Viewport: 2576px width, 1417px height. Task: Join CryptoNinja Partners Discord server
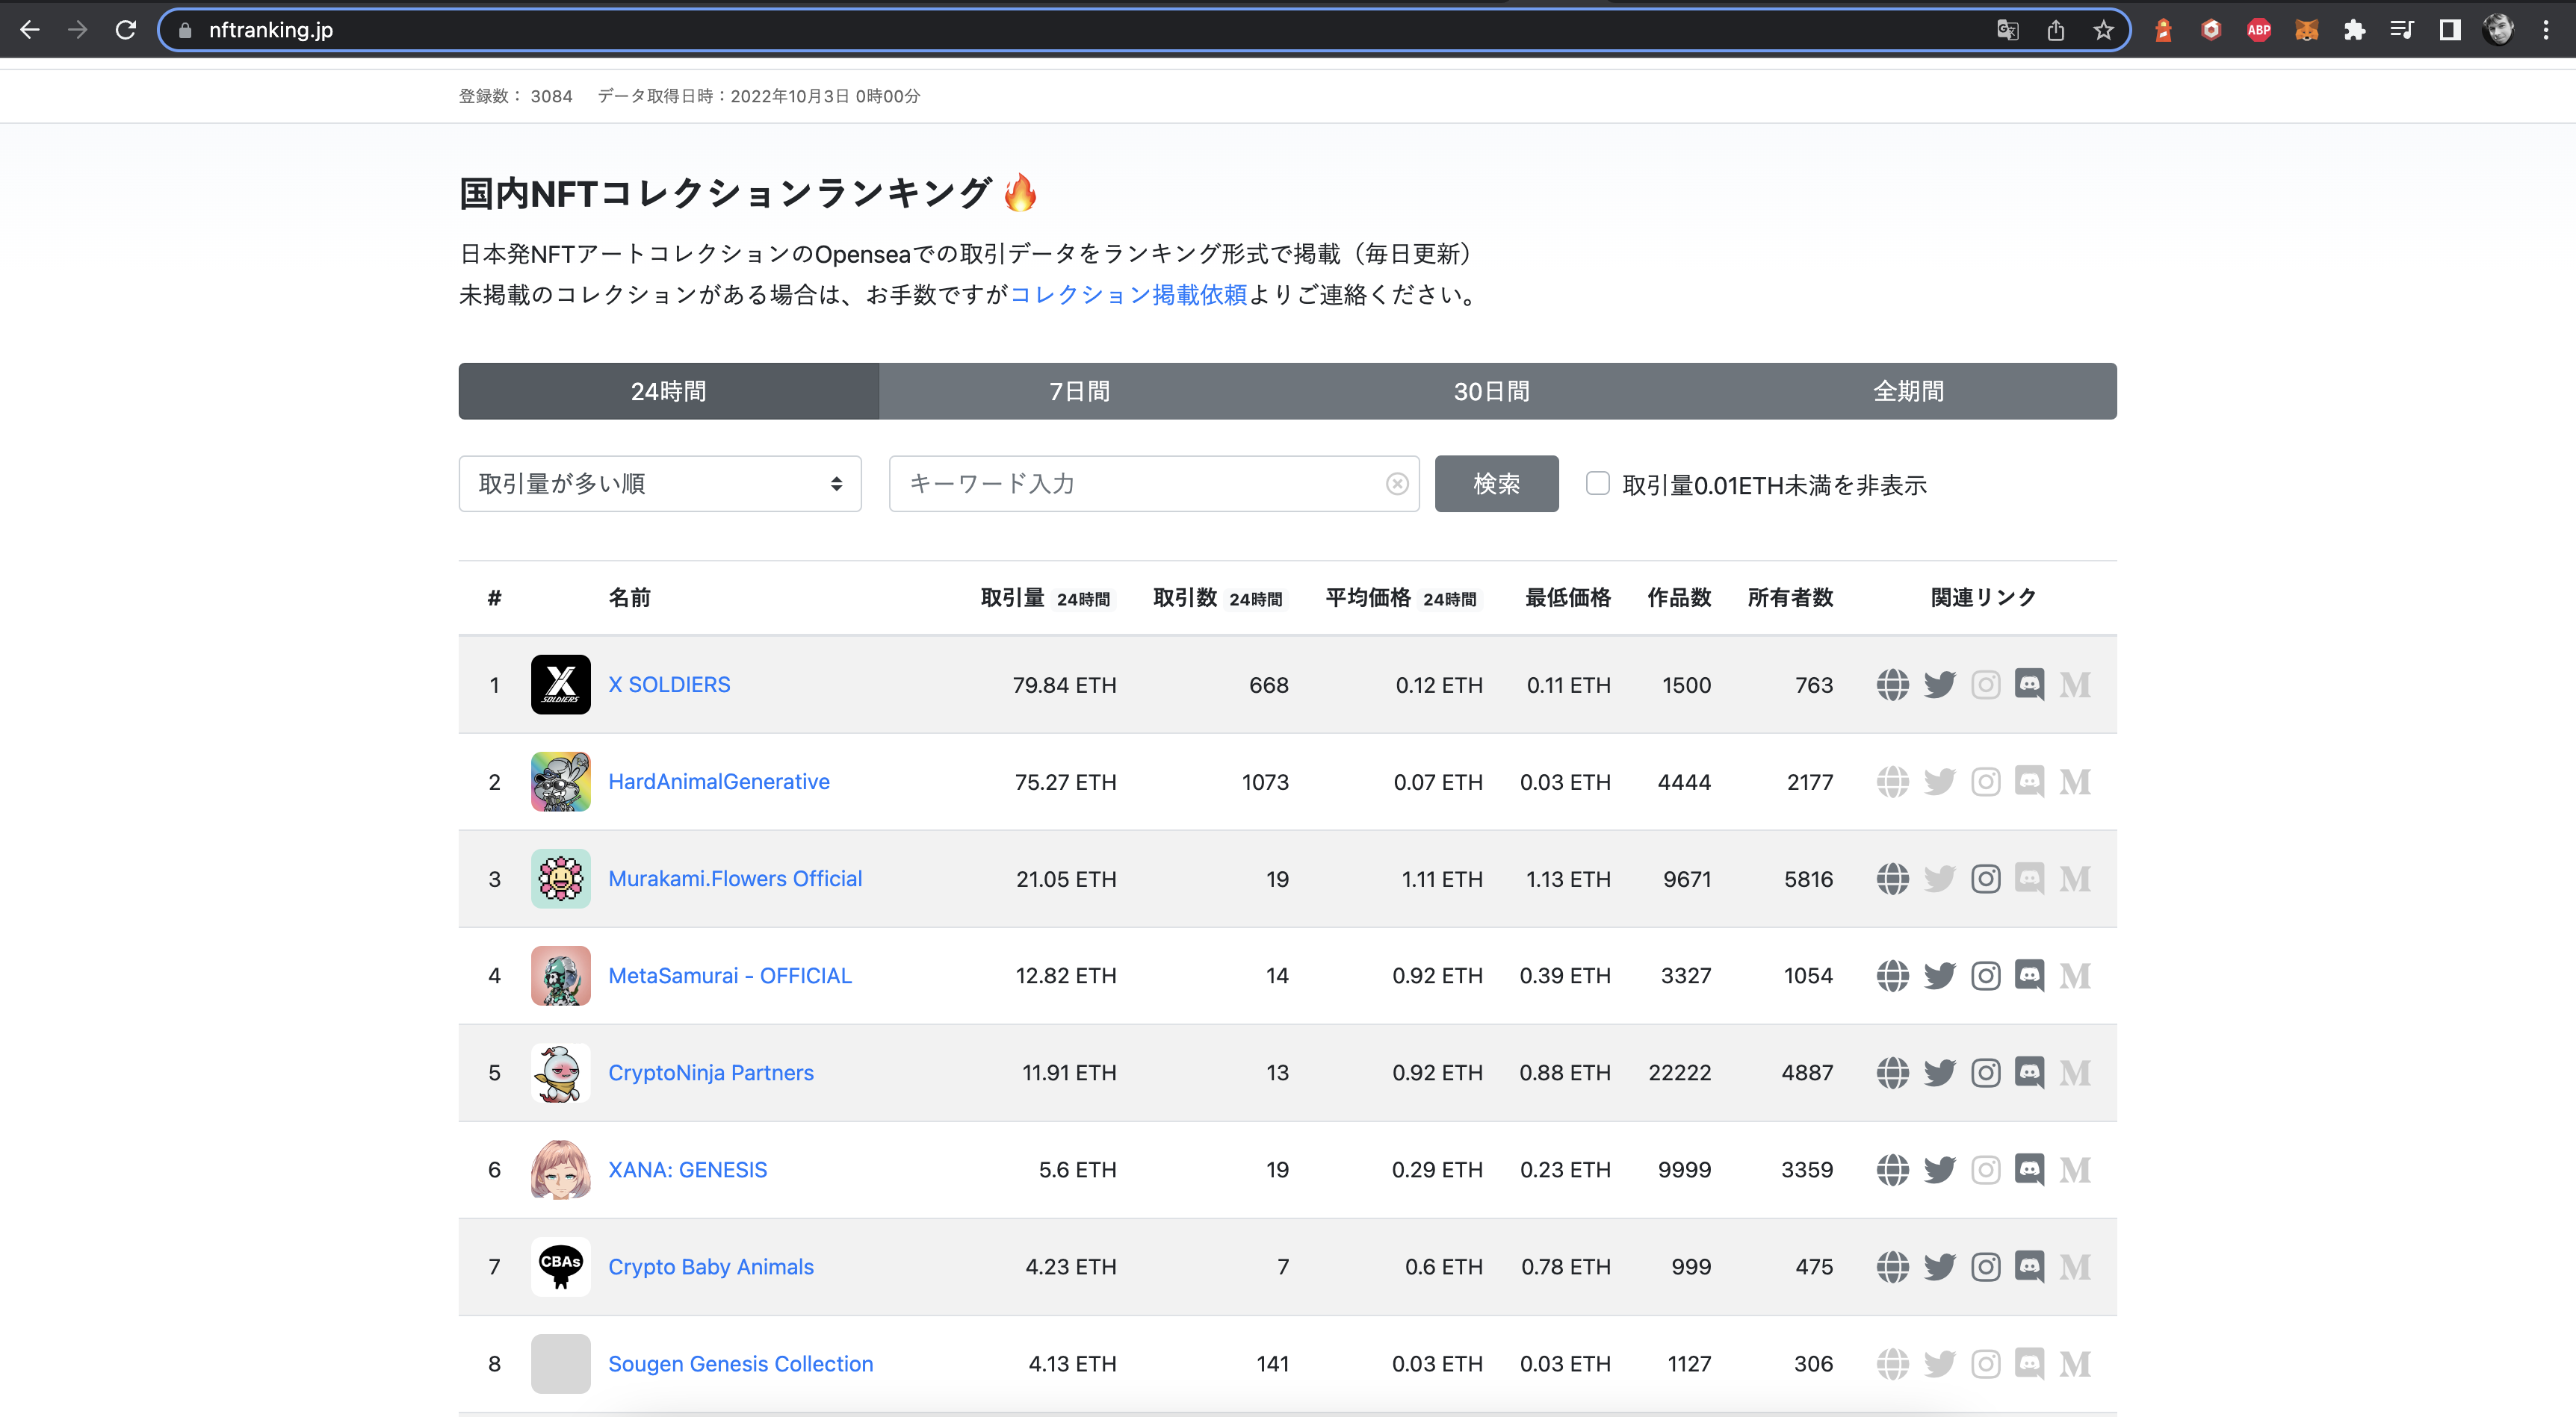(x=2031, y=1072)
